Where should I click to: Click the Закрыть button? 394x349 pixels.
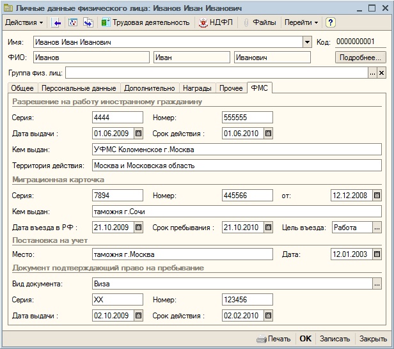tap(373, 339)
